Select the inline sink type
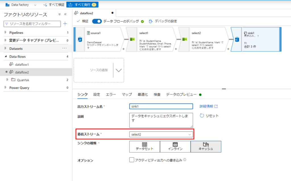 click(x=175, y=147)
